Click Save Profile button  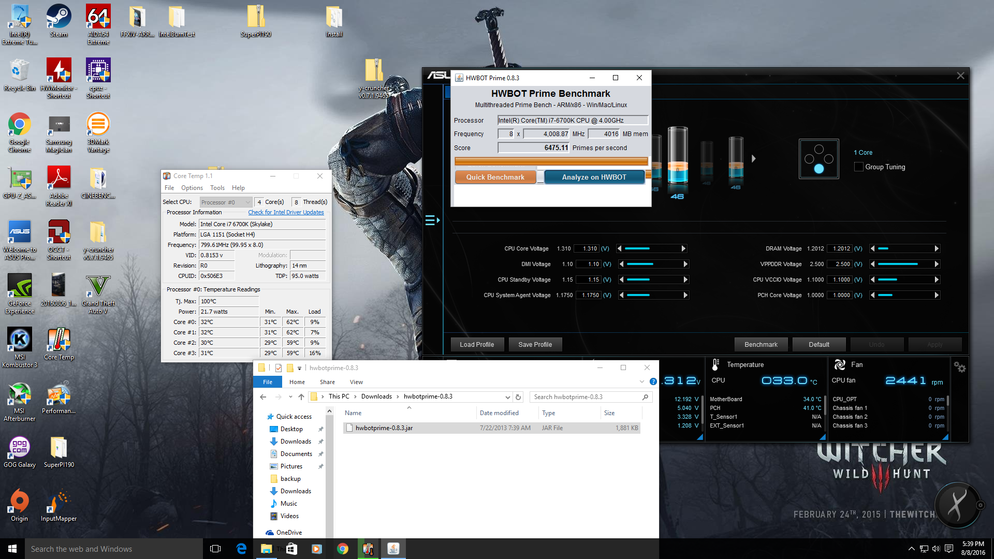click(x=535, y=345)
